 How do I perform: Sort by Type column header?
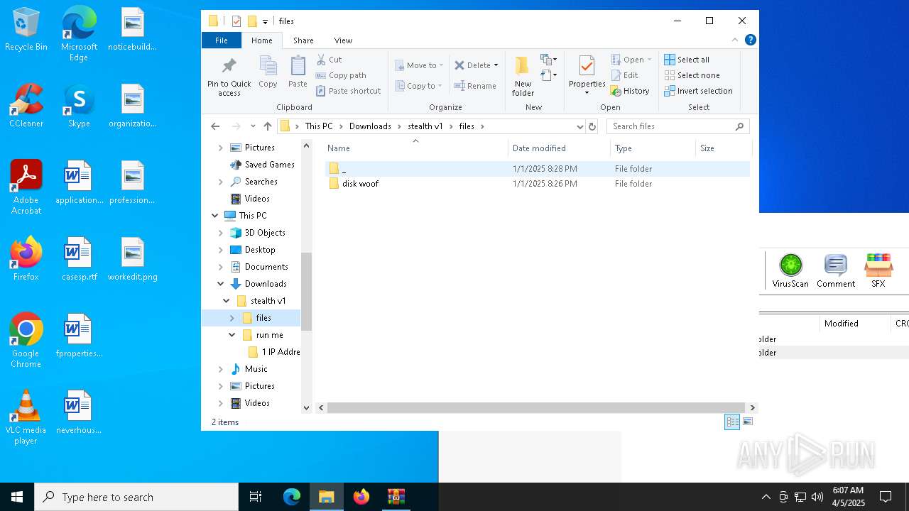653,148
